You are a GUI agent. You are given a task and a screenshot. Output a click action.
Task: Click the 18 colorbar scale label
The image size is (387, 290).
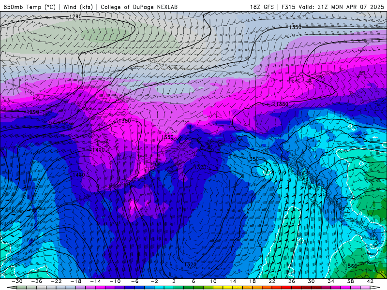252,281
